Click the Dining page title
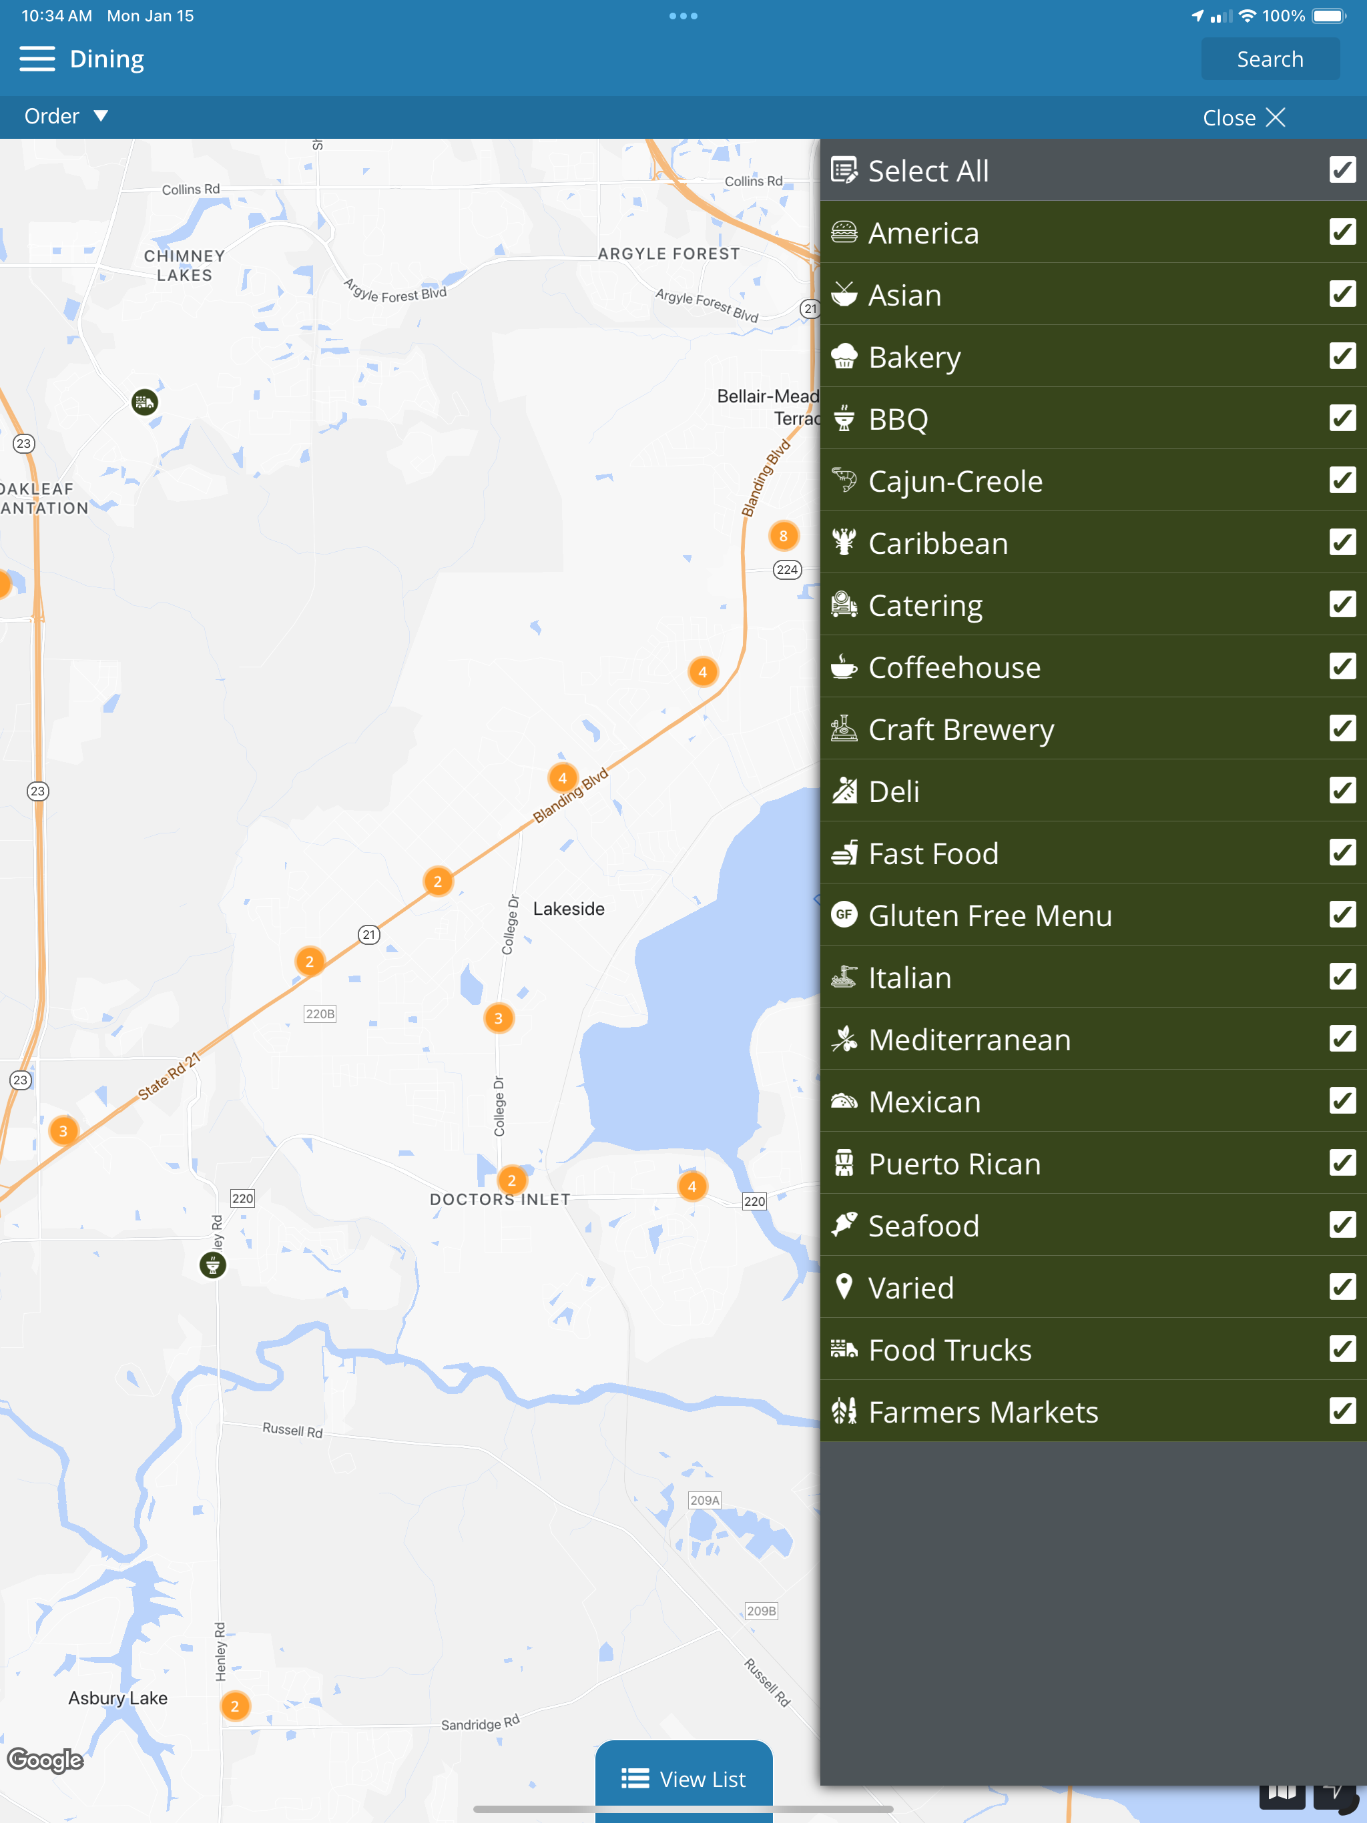The height and width of the screenshot is (1823, 1367). tap(107, 59)
